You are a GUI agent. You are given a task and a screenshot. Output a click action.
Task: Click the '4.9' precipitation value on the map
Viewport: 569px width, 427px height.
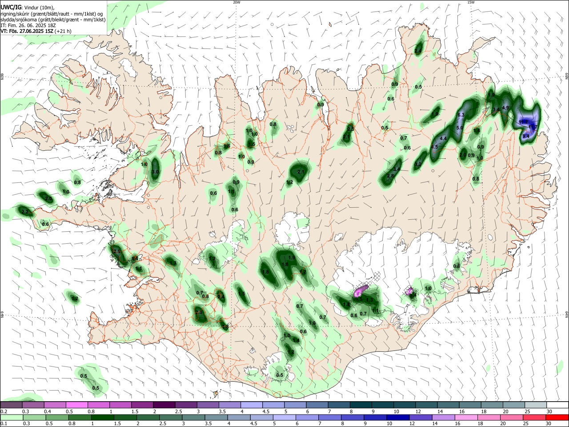coord(505,108)
